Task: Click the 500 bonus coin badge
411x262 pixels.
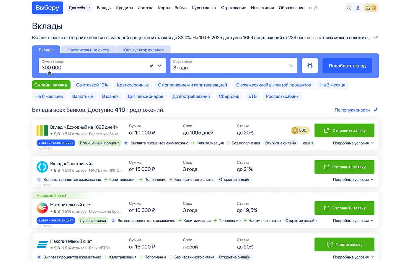Action: 299,130
